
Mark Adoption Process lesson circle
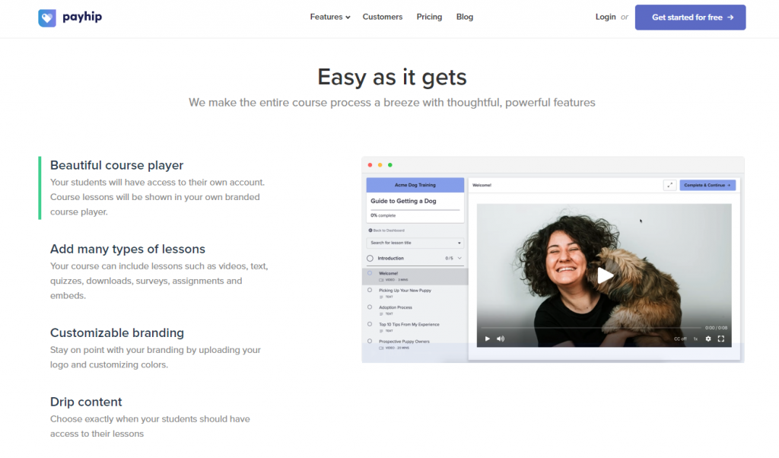(370, 307)
